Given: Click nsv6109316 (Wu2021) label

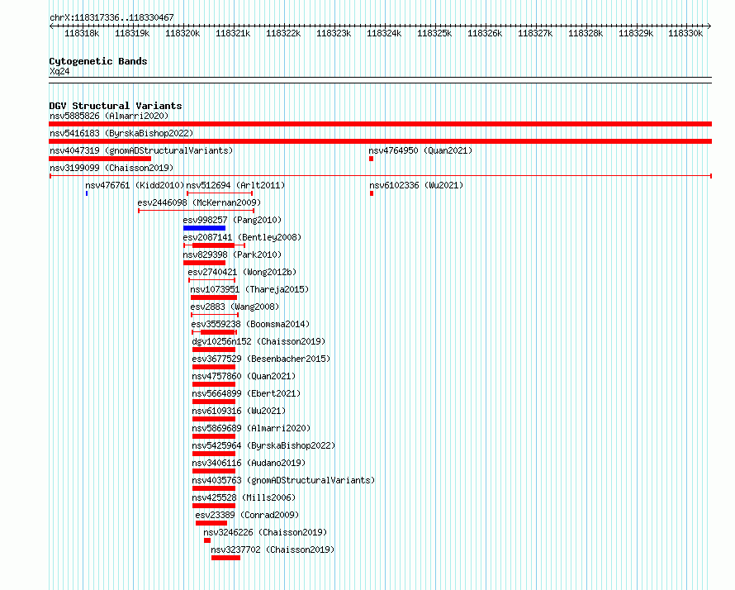Looking at the screenshot, I should (239, 411).
